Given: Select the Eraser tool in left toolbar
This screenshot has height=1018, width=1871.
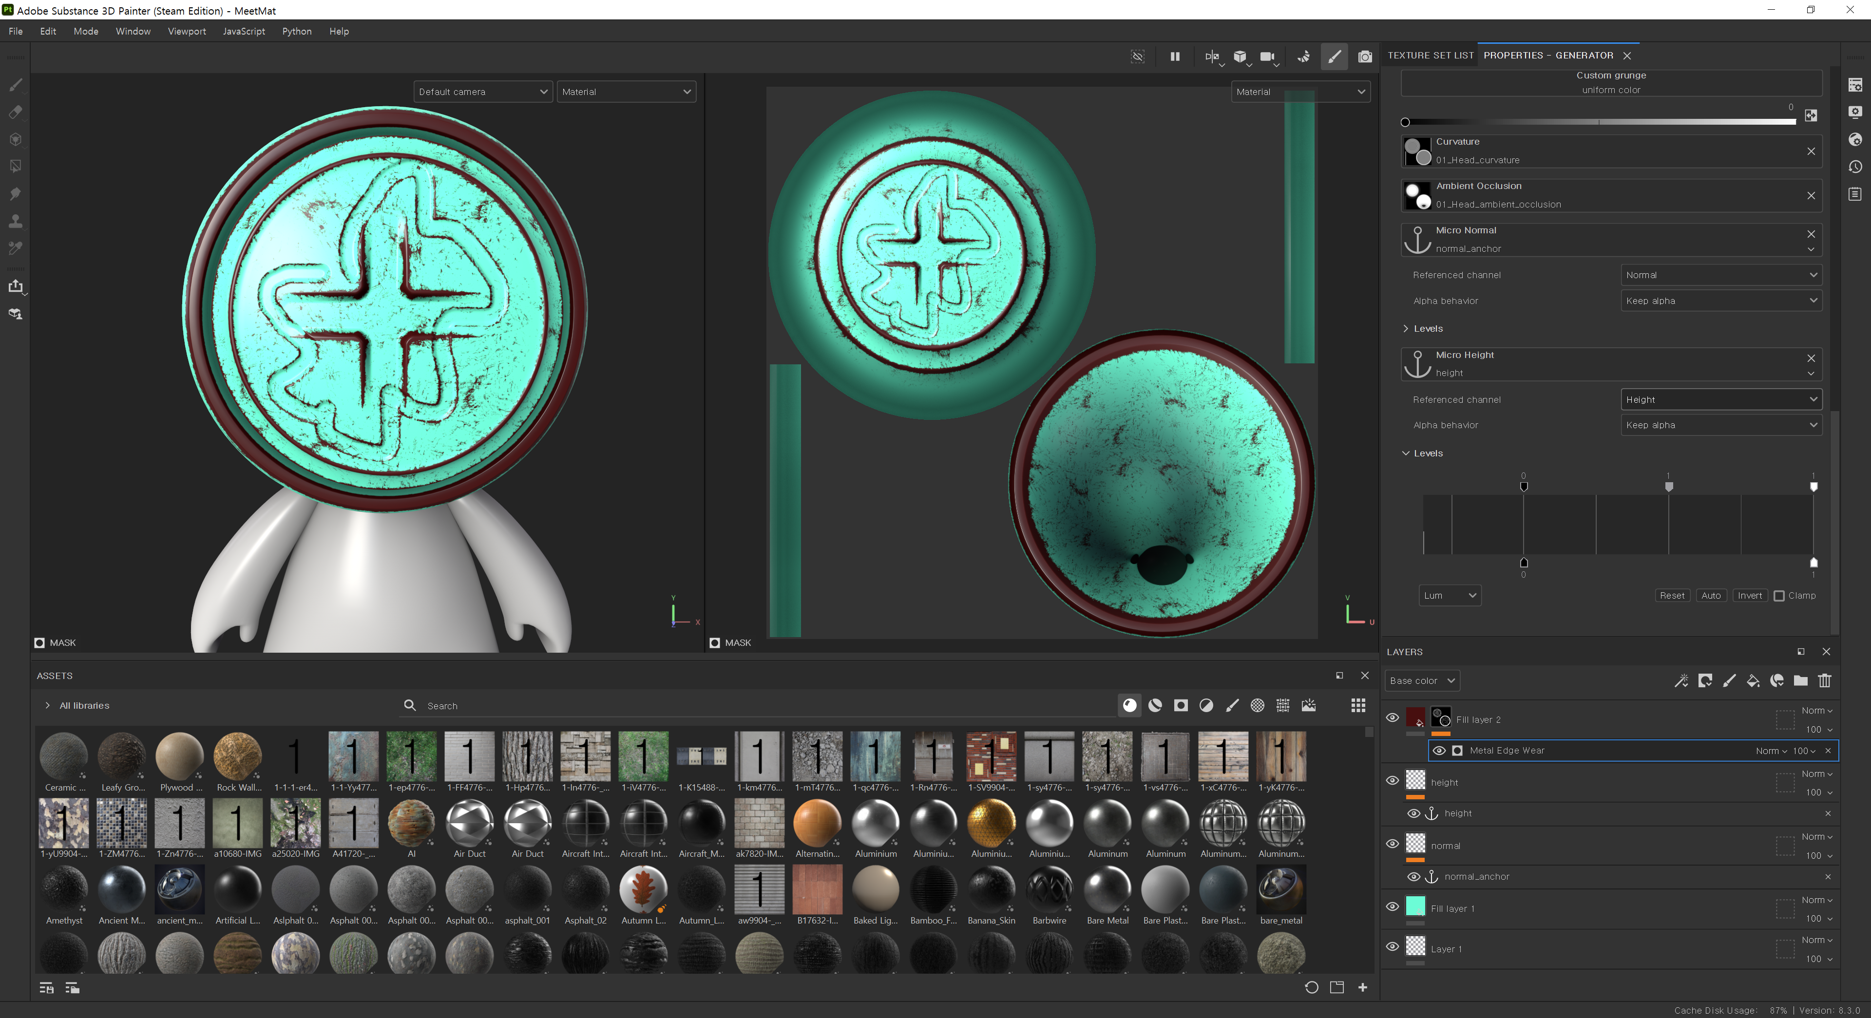Looking at the screenshot, I should coord(15,113).
